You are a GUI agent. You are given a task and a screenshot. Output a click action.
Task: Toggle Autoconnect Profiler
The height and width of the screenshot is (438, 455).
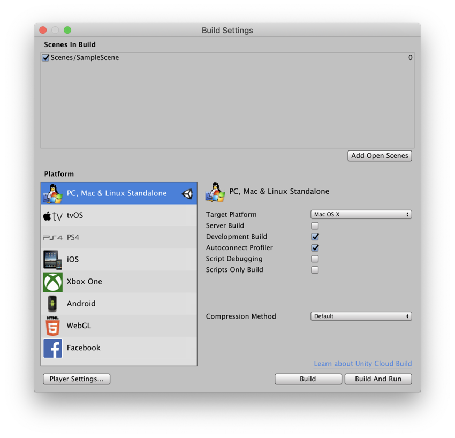click(x=315, y=247)
